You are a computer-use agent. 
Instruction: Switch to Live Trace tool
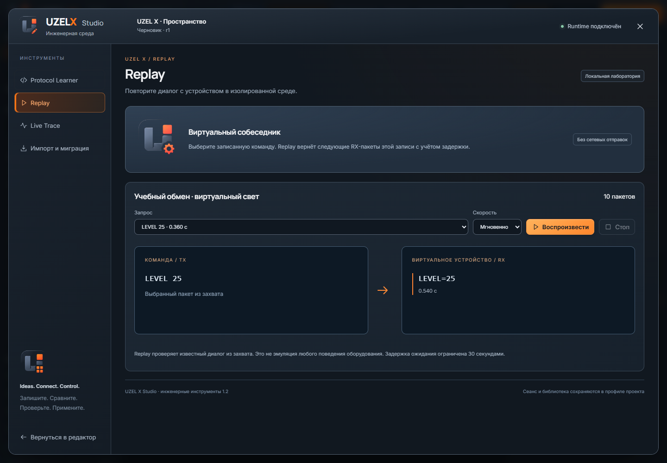60,125
